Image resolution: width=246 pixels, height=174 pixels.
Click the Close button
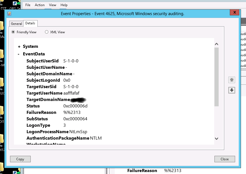point(225,159)
